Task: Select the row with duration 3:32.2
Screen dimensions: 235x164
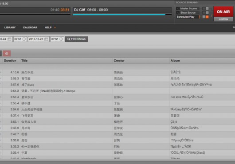Action: 117,147
